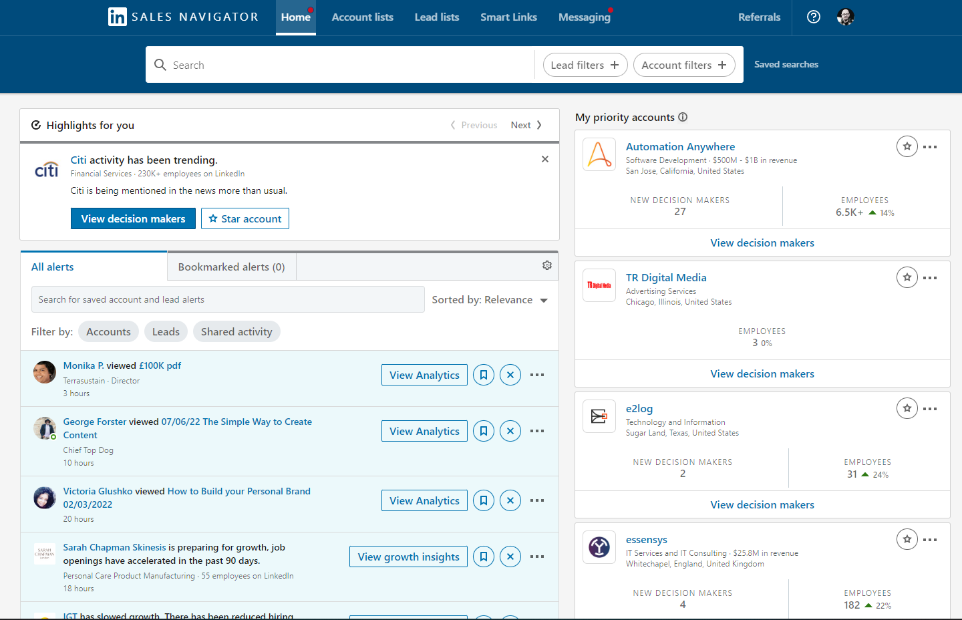View decision makers for Automation Anywhere
This screenshot has width=962, height=620.
(762, 243)
